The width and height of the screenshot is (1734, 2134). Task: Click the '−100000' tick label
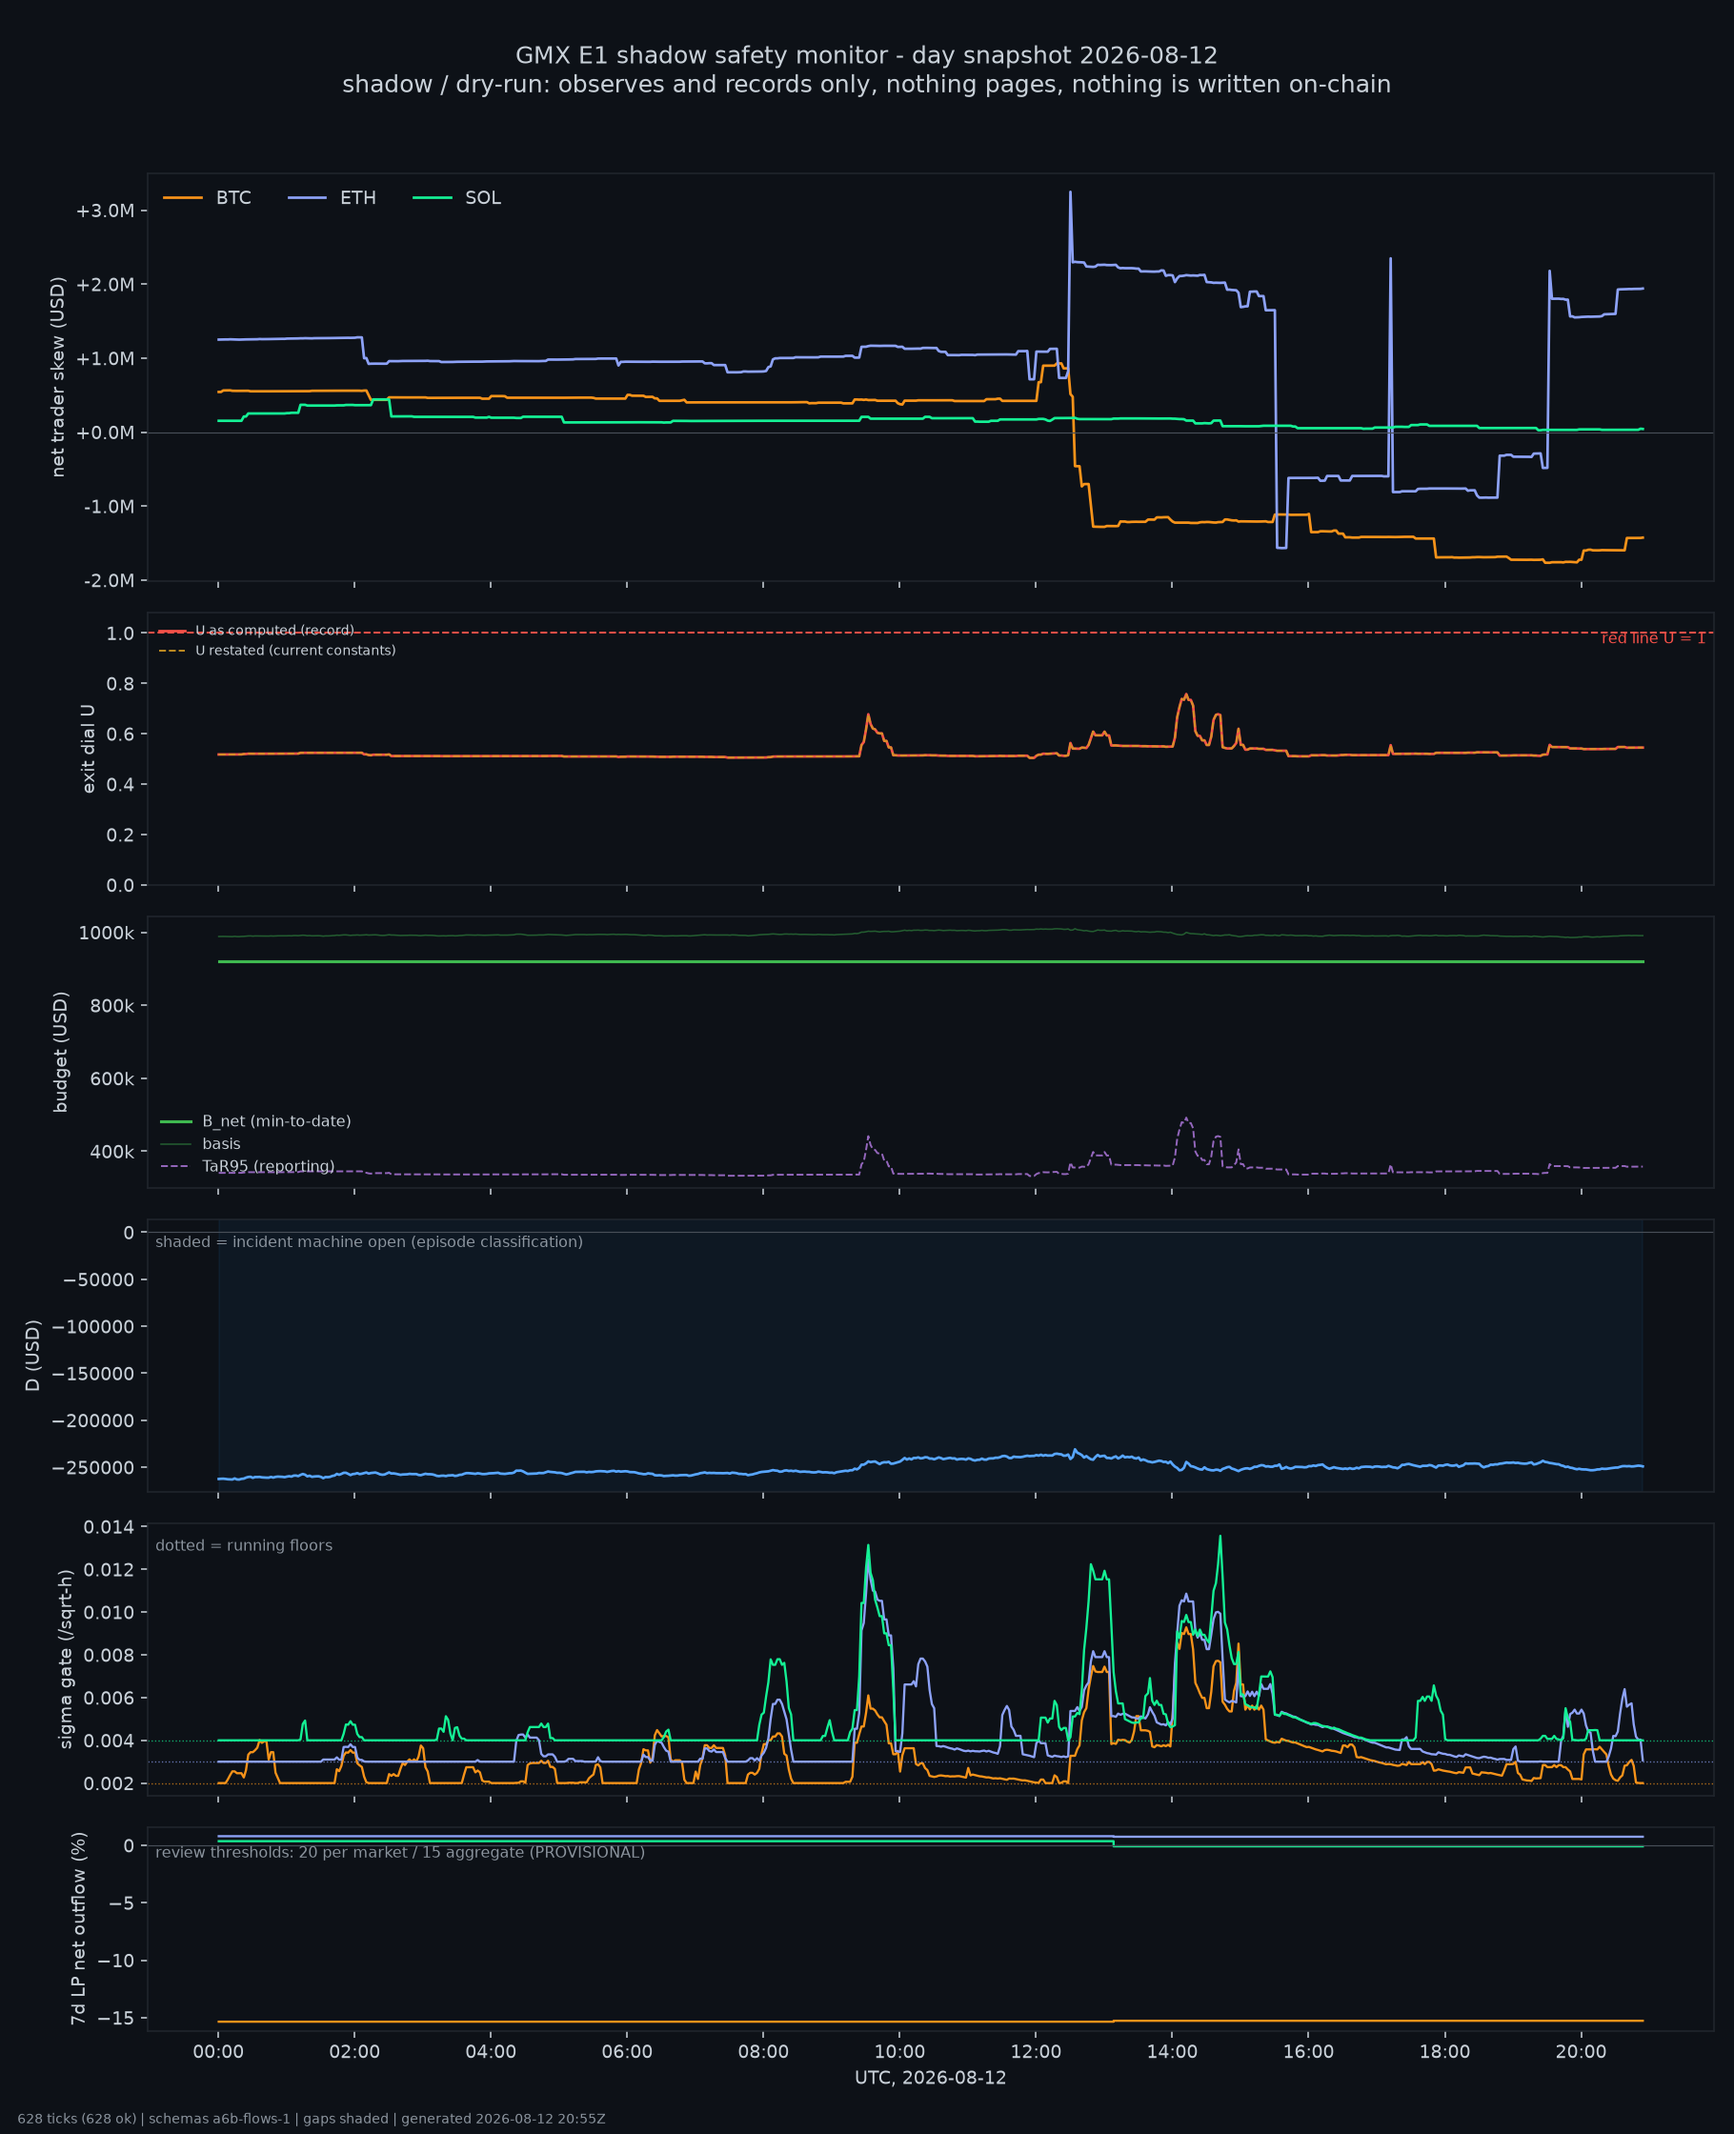point(94,1326)
